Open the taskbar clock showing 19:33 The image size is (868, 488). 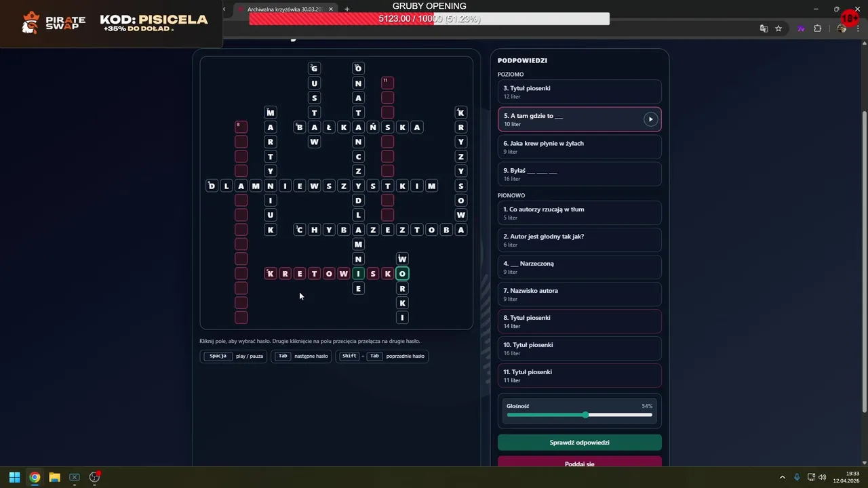pyautogui.click(x=847, y=477)
